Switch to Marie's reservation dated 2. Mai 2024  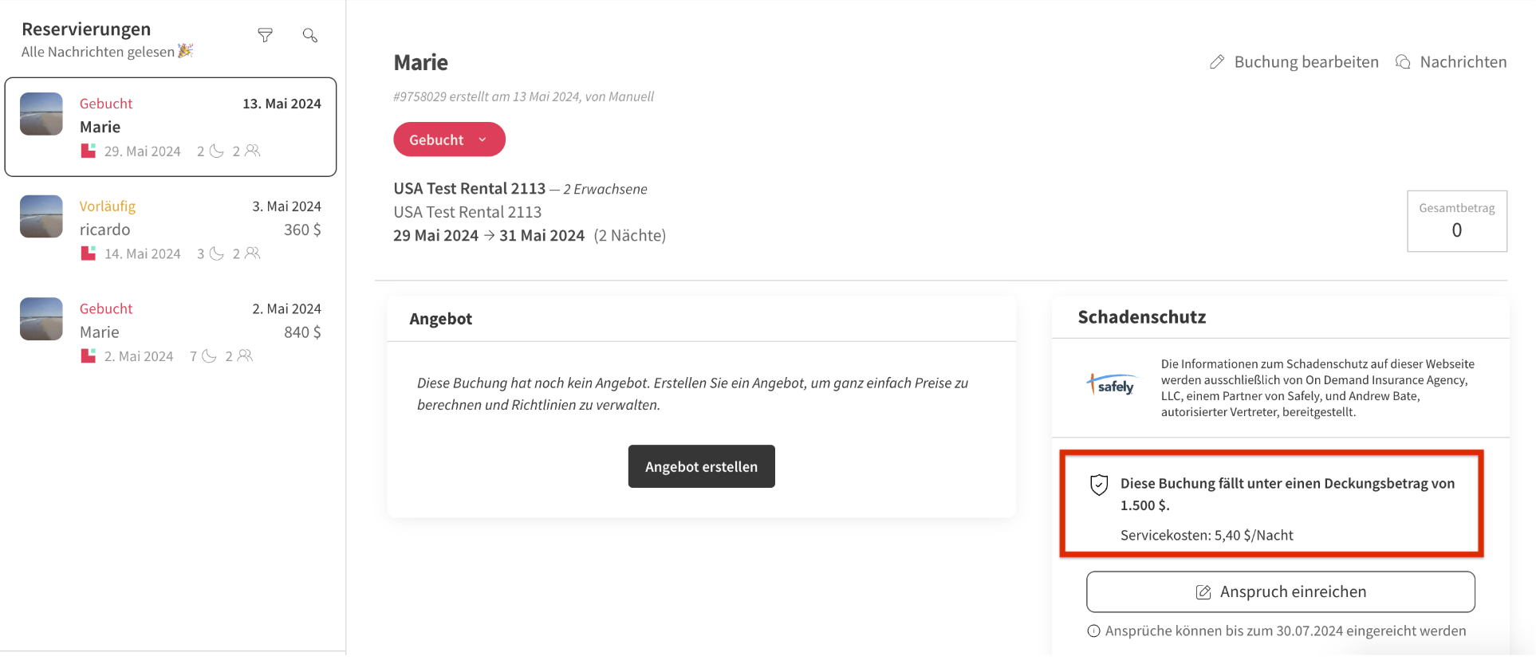170,332
